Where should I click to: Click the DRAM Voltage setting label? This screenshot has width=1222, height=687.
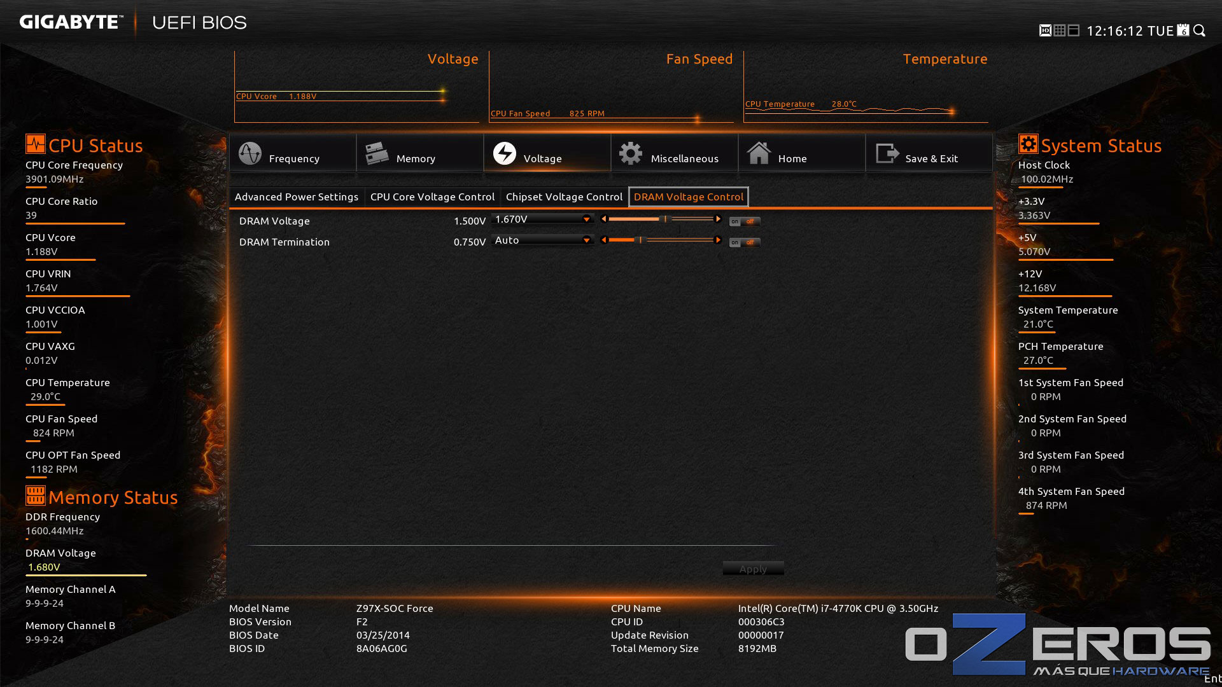point(274,221)
